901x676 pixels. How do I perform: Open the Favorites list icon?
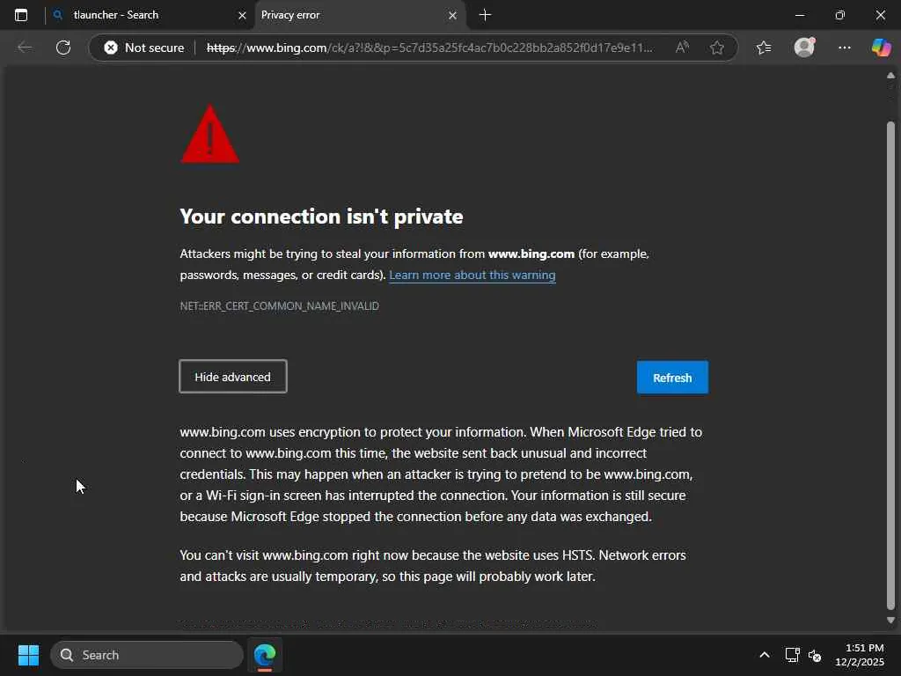point(763,48)
